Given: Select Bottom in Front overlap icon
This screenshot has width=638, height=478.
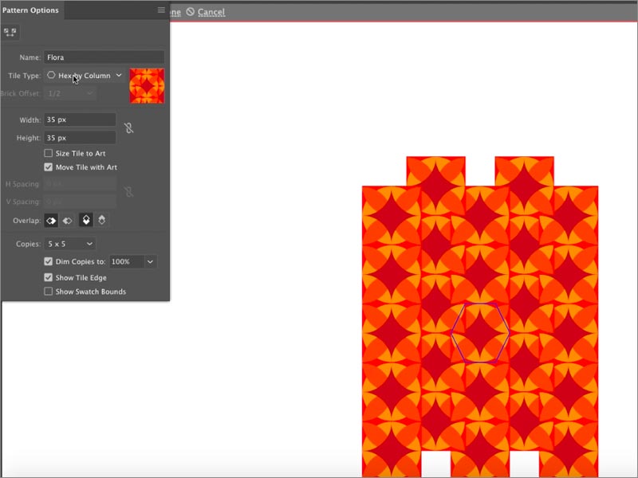Looking at the screenshot, I should pyautogui.click(x=102, y=220).
